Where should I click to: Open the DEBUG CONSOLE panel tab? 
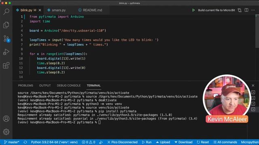(69, 85)
